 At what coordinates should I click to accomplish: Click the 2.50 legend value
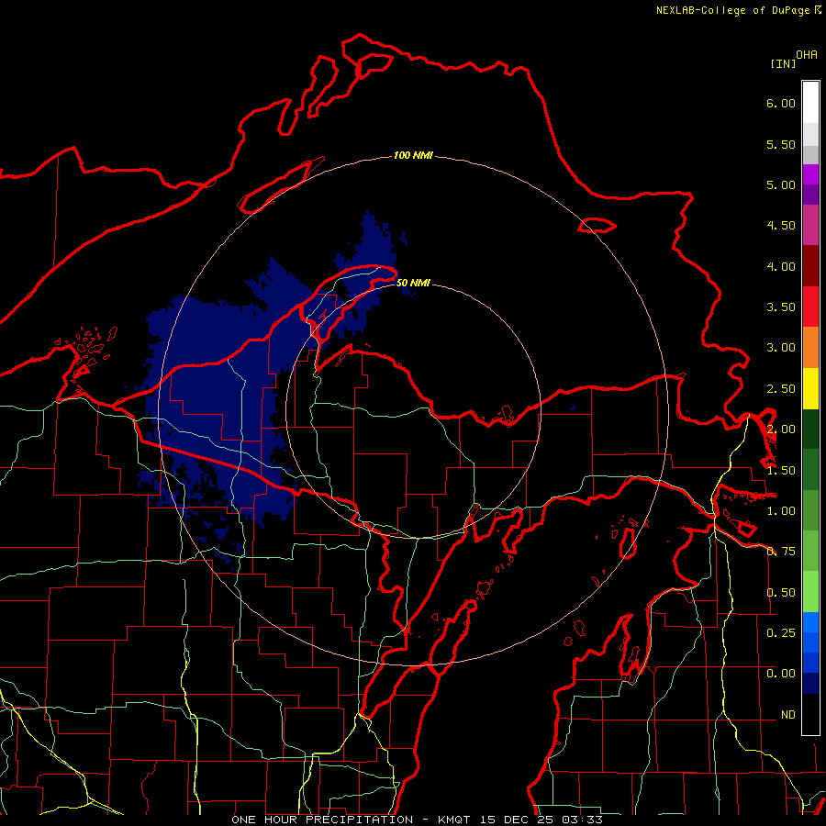click(781, 389)
